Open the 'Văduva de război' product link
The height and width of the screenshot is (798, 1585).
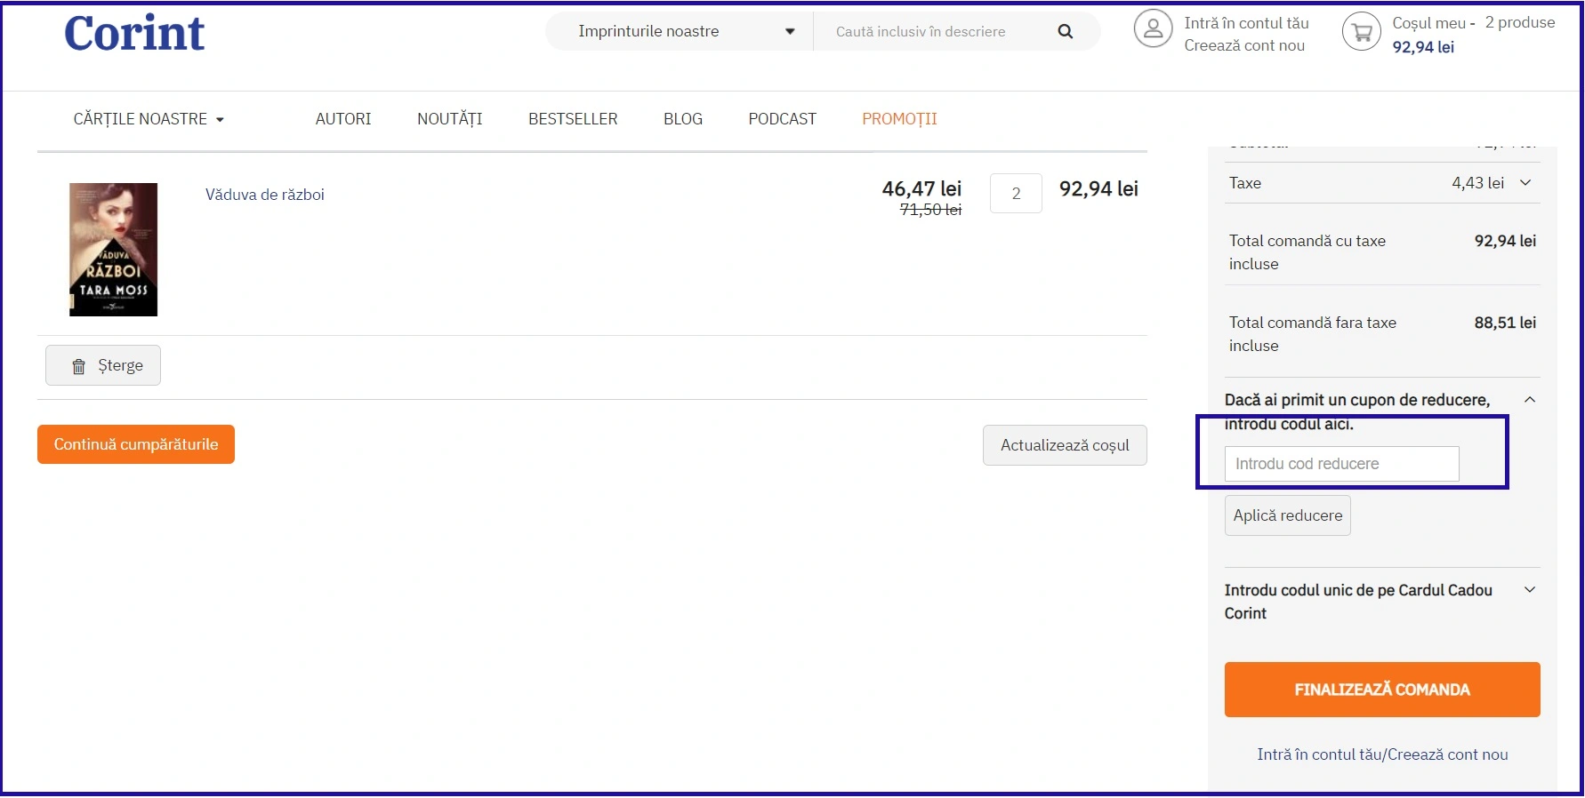tap(265, 195)
